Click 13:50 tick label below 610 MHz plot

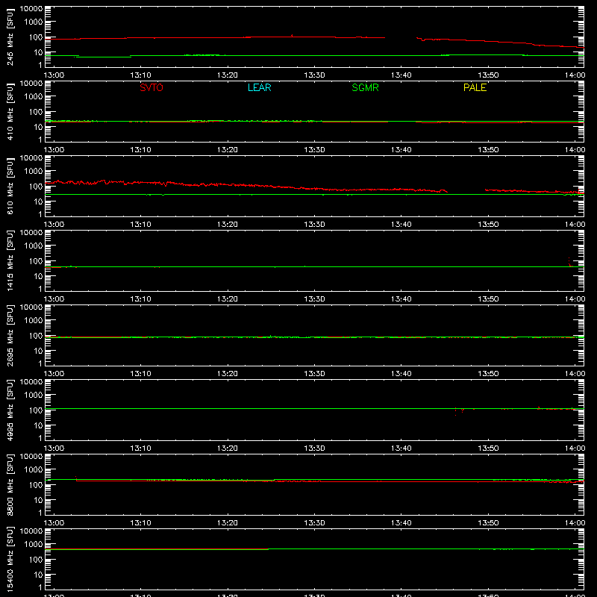[x=488, y=225]
